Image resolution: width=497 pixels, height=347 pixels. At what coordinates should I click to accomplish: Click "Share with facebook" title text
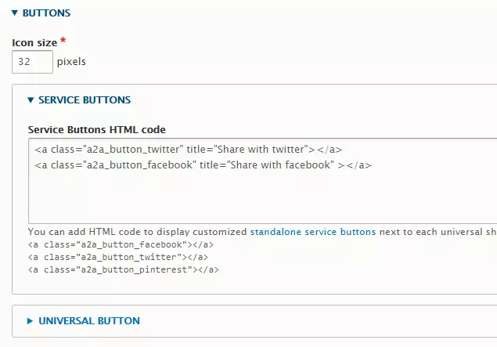274,165
